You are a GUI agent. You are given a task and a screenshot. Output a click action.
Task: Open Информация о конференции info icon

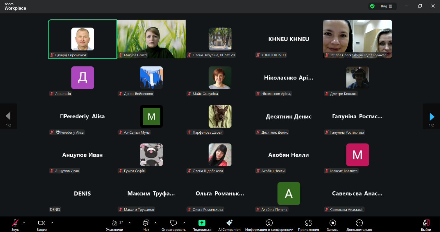pos(269,223)
